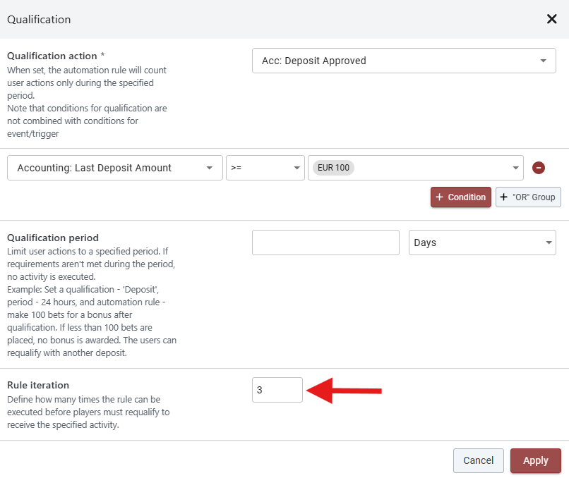Click the Qualification action label
569x478 pixels.
coord(52,56)
